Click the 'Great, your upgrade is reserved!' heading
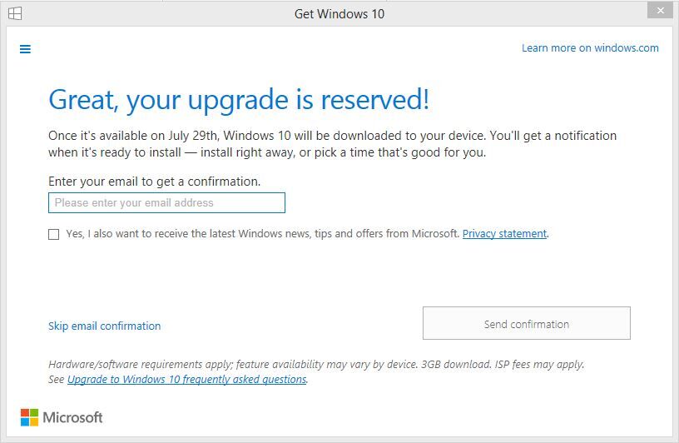The width and height of the screenshot is (679, 443). point(239,100)
